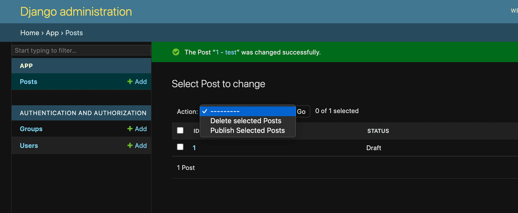Open the Posts link in the sidebar

28,81
